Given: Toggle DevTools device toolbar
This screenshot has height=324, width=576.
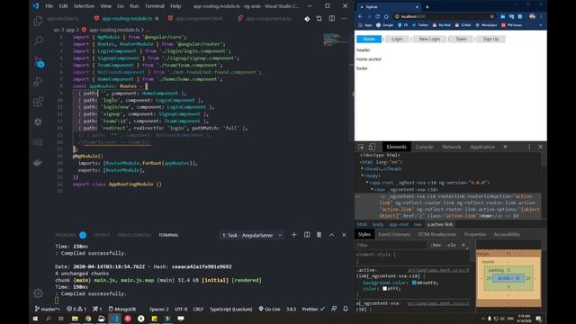Looking at the screenshot, I should coord(372,147).
